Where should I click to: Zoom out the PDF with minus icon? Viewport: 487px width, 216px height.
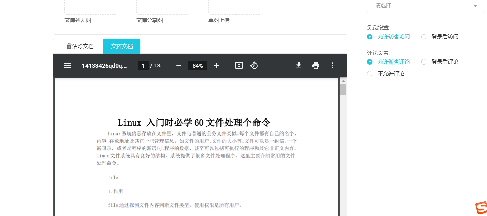[x=179, y=66]
